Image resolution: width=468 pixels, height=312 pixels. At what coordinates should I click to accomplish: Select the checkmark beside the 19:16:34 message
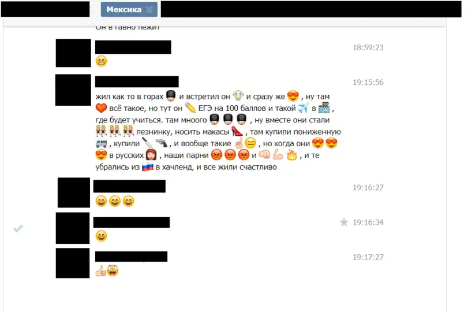[18, 229]
